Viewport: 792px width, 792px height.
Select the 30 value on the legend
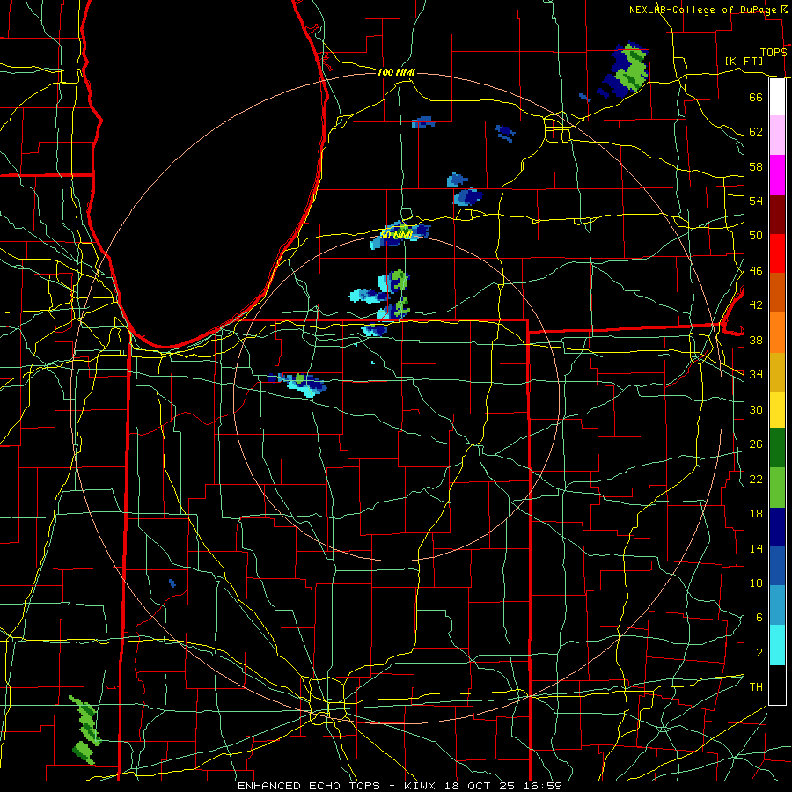(756, 409)
